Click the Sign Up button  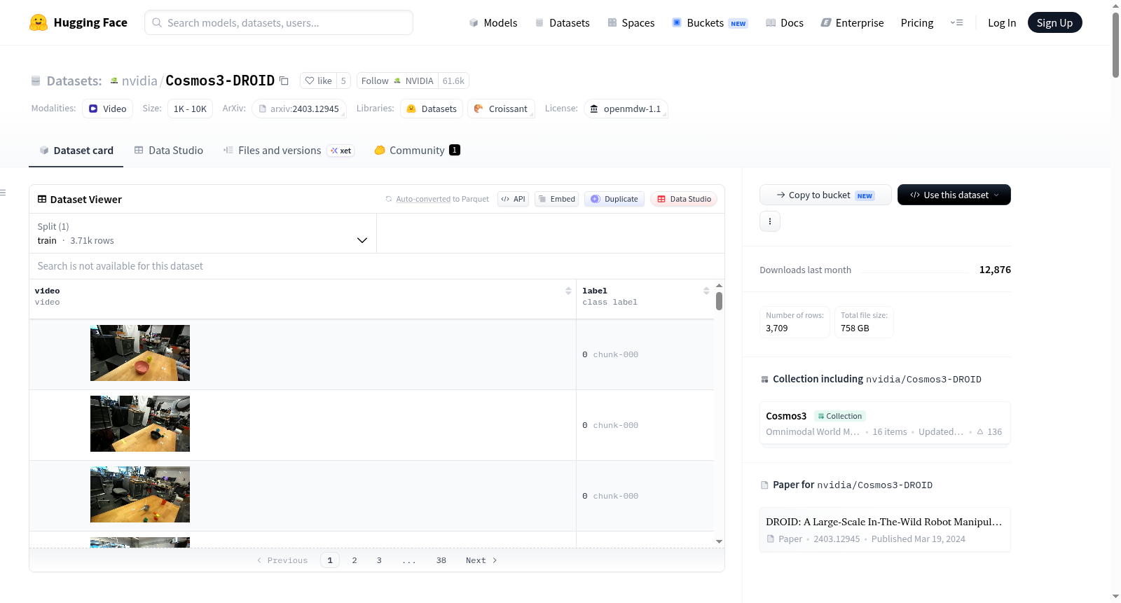coord(1054,22)
